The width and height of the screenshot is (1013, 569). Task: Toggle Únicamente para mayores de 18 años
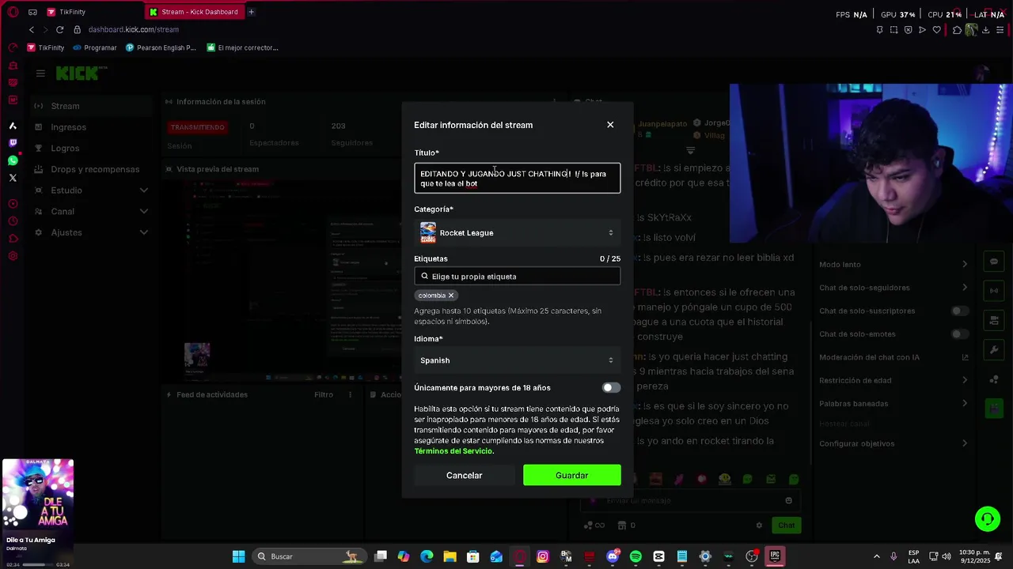pyautogui.click(x=611, y=388)
